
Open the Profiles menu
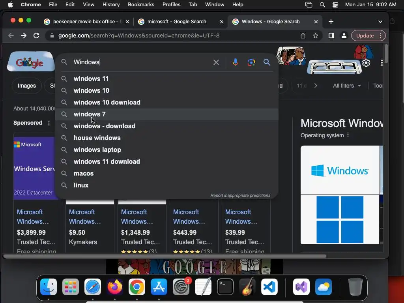click(x=171, y=5)
